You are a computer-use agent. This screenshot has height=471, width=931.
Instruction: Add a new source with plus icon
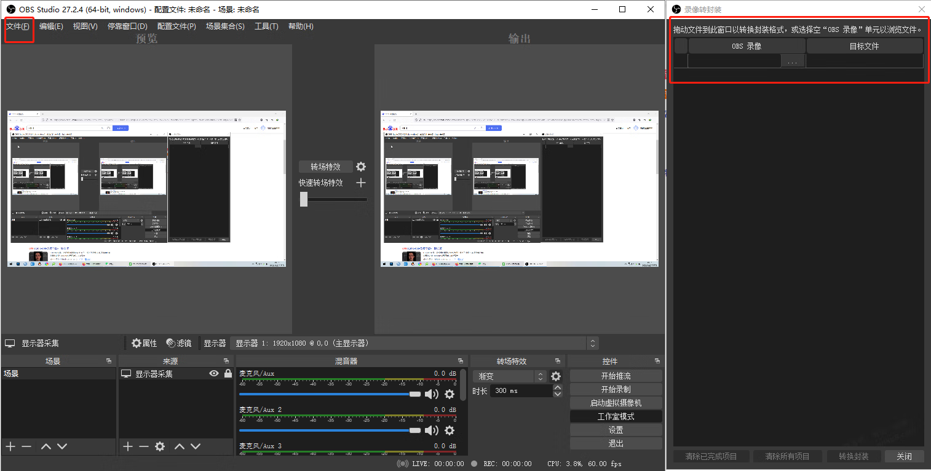coord(127,446)
